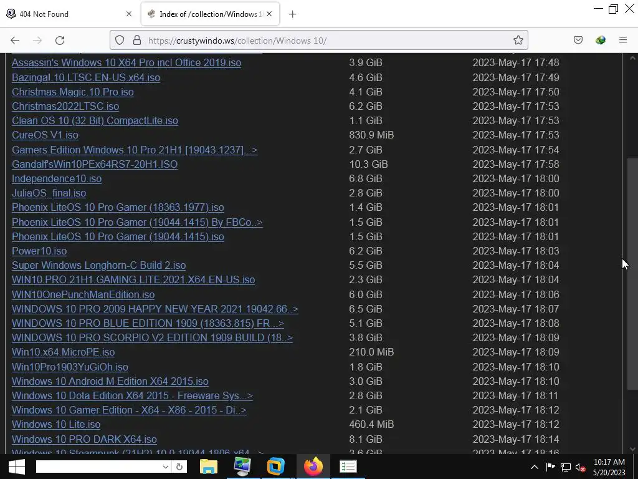This screenshot has height=479, width=638.
Task: Click the taskbar address refresh button
Action: [x=179, y=467]
